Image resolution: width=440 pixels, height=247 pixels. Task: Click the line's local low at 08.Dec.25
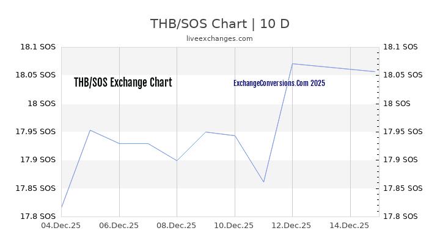click(x=177, y=160)
